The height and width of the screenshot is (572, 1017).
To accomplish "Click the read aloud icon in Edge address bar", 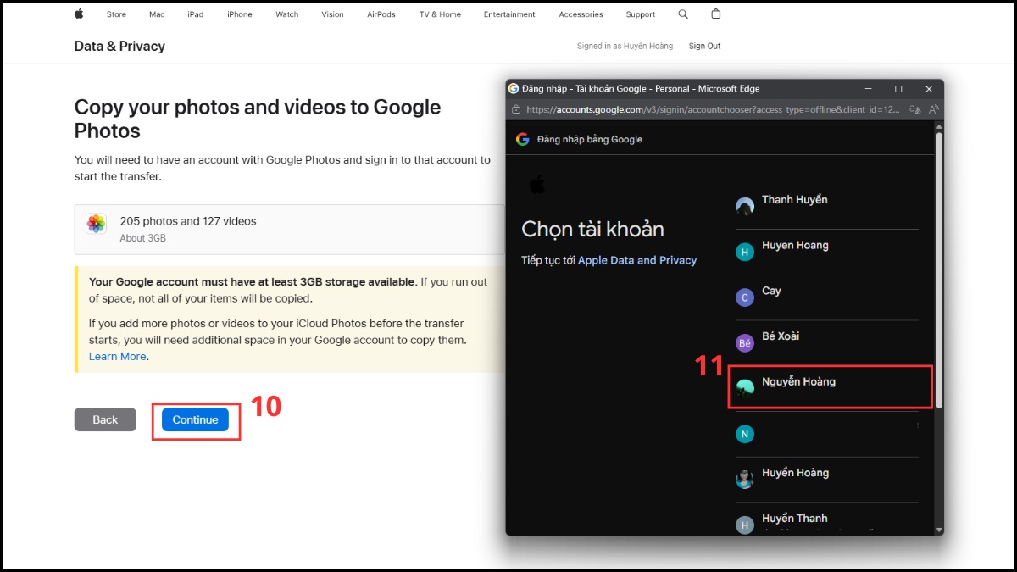I will [933, 109].
